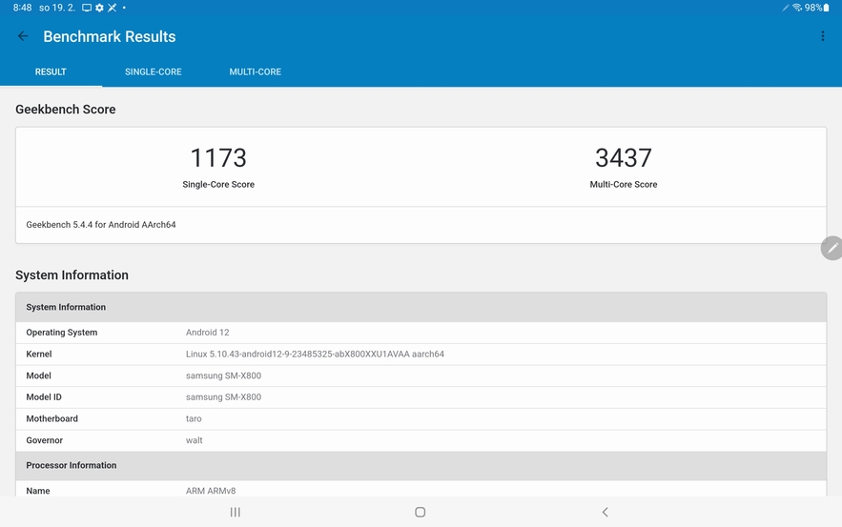Tap the settings gear in status bar
The image size is (842, 527).
tap(99, 8)
